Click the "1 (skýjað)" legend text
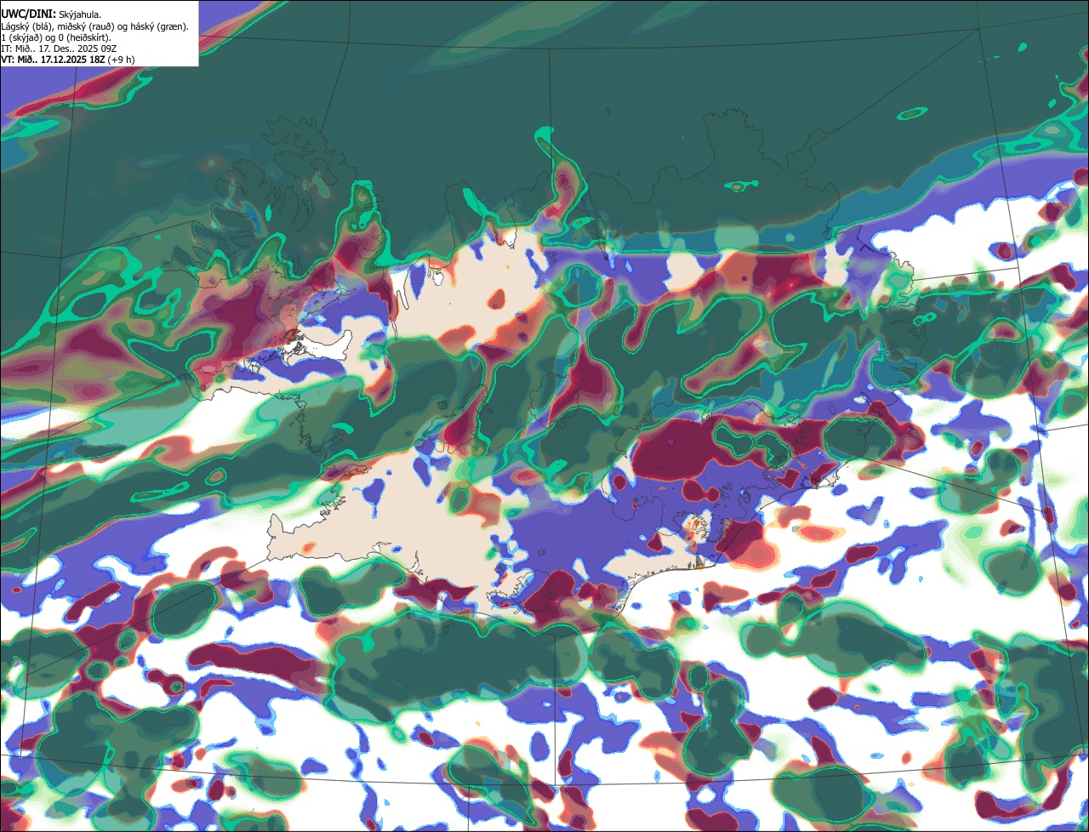Screen dimensions: 1089x832 [x=21, y=38]
